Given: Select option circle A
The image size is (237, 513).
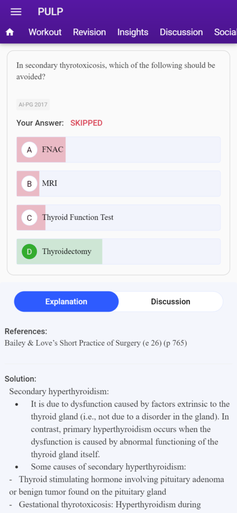Looking at the screenshot, I should [x=29, y=150].
